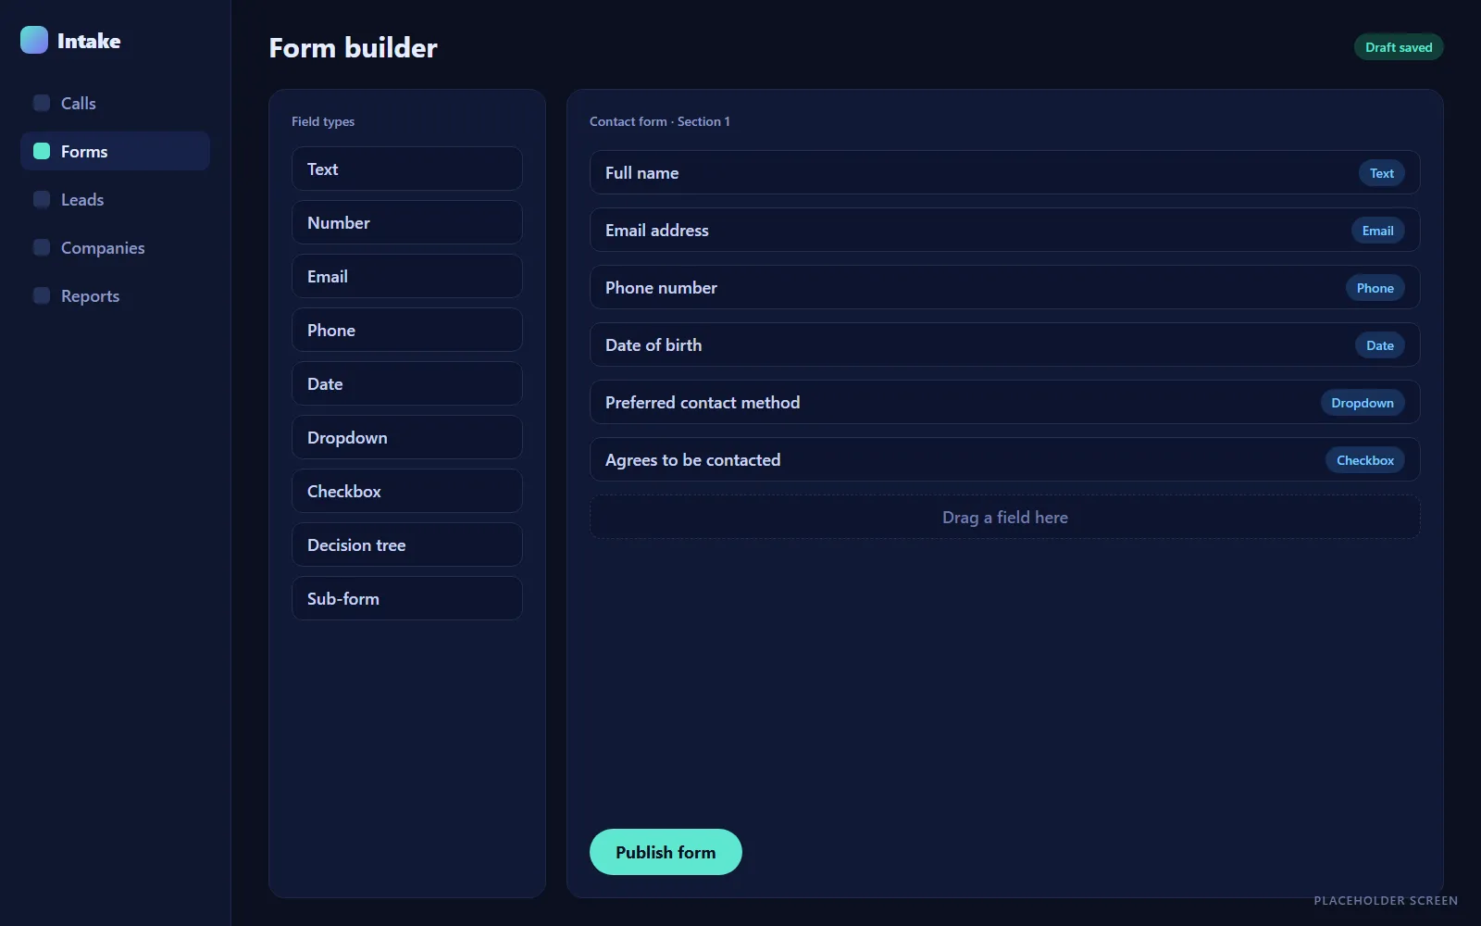Open the Companies page label

103,248
